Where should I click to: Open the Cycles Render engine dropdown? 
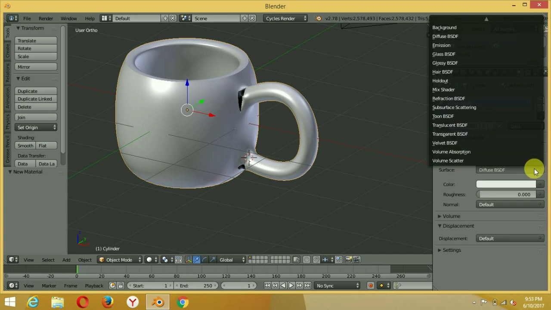click(x=286, y=19)
